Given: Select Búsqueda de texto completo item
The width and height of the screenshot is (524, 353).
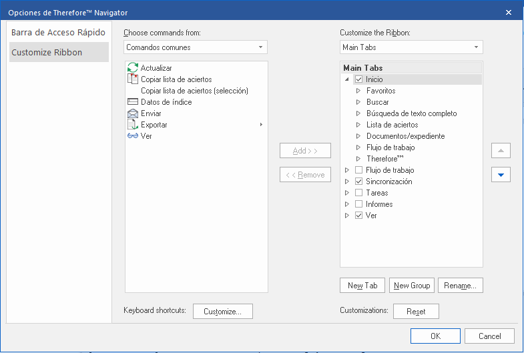Looking at the screenshot, I should [x=412, y=113].
